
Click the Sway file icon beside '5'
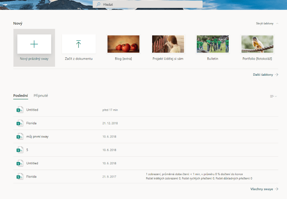(20, 150)
